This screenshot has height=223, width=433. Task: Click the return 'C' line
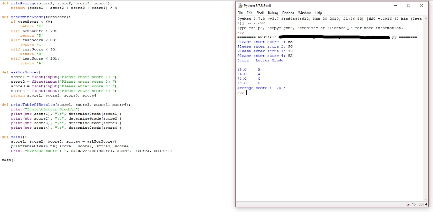point(31,45)
